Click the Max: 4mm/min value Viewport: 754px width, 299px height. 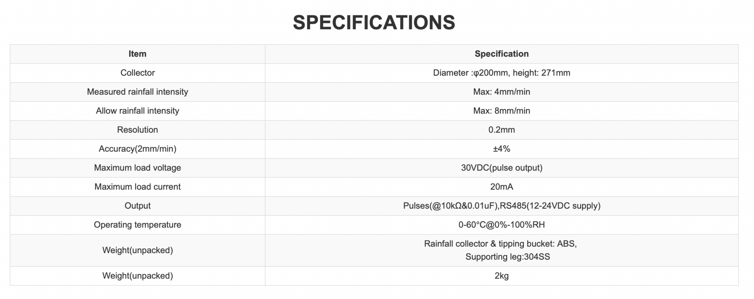point(501,92)
